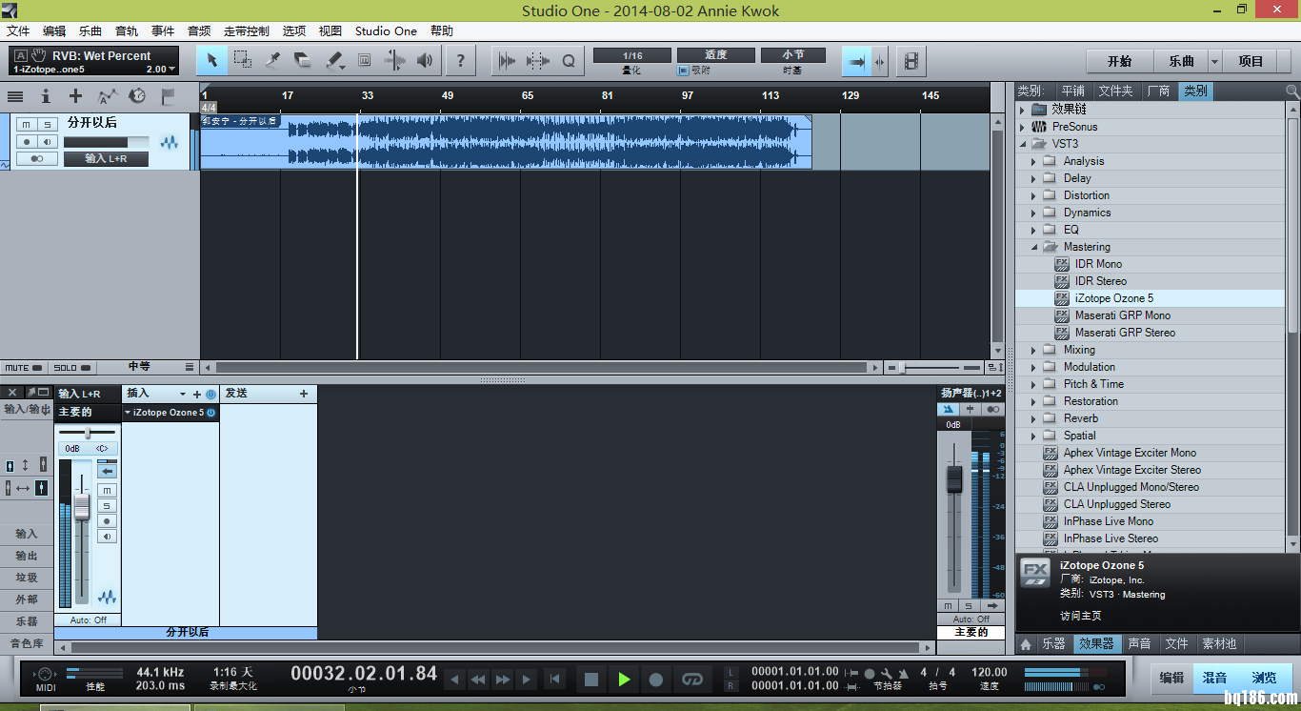1301x711 pixels.
Task: Open the Studio One menu
Action: (x=386, y=30)
